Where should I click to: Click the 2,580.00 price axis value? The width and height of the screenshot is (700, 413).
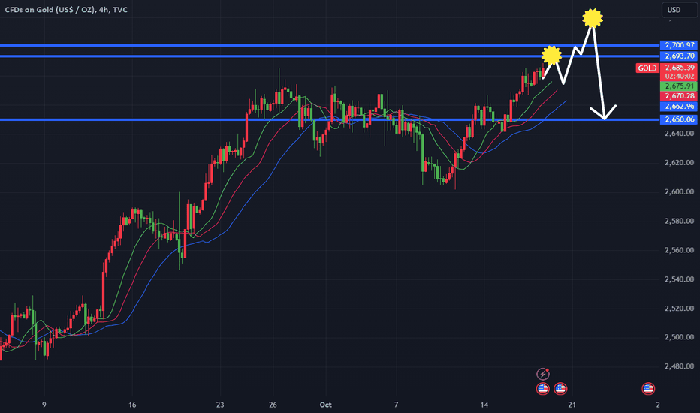click(x=679, y=221)
